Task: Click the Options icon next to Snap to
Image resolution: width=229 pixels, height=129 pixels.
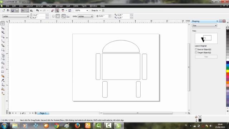Action: (x=103, y=10)
